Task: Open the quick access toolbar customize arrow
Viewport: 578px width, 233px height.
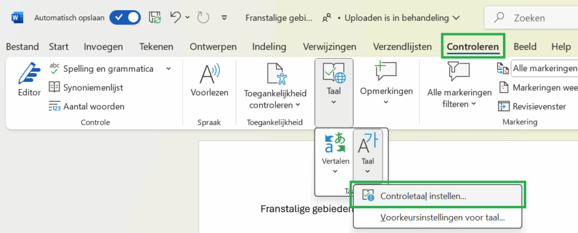Action: coord(224,17)
